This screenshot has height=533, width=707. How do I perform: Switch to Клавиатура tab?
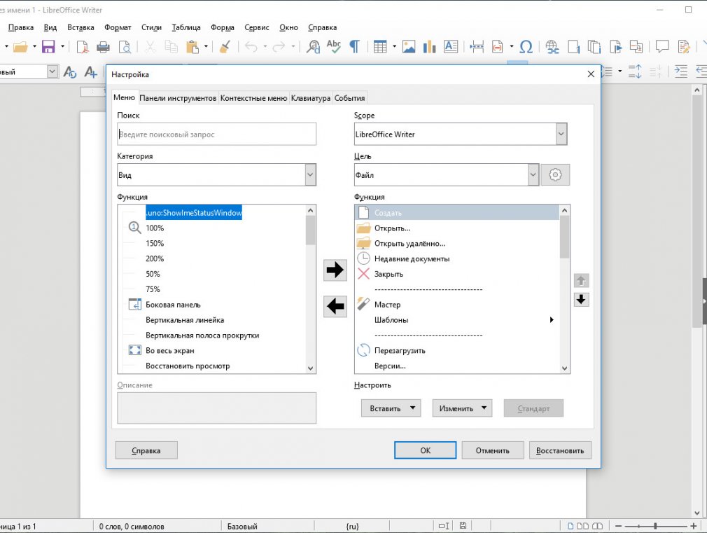point(310,98)
